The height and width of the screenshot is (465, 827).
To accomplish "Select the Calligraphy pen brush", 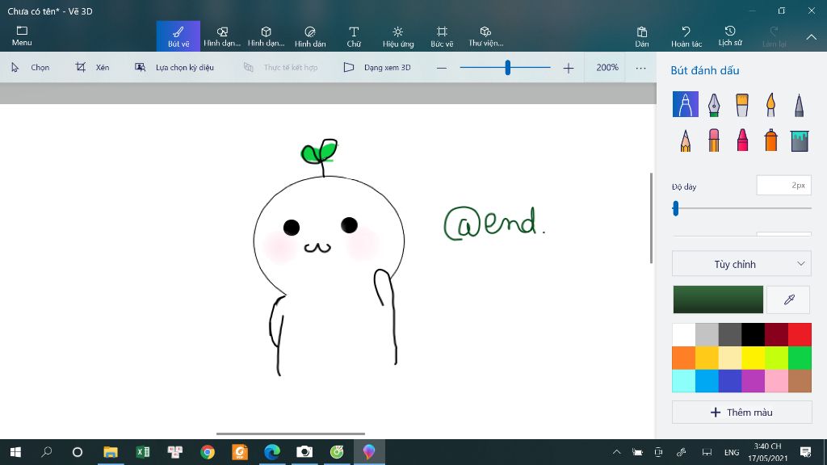I will click(x=714, y=104).
